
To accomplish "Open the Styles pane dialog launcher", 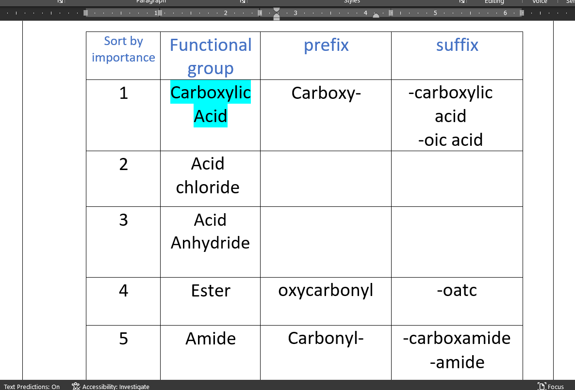I will pos(462,1).
